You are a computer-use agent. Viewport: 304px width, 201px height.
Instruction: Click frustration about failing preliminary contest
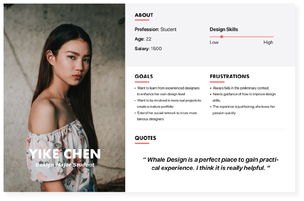pyautogui.click(x=240, y=88)
